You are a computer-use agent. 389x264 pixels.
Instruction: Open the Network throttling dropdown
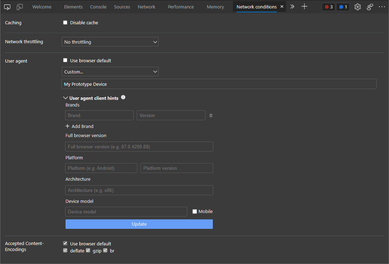(x=110, y=41)
